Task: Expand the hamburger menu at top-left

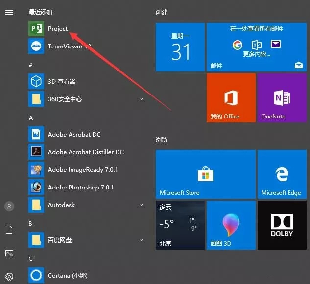Action: click(x=9, y=12)
